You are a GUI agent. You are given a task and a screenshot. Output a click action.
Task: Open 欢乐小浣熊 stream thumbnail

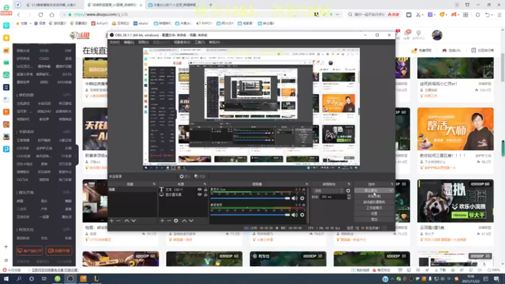coord(455,201)
